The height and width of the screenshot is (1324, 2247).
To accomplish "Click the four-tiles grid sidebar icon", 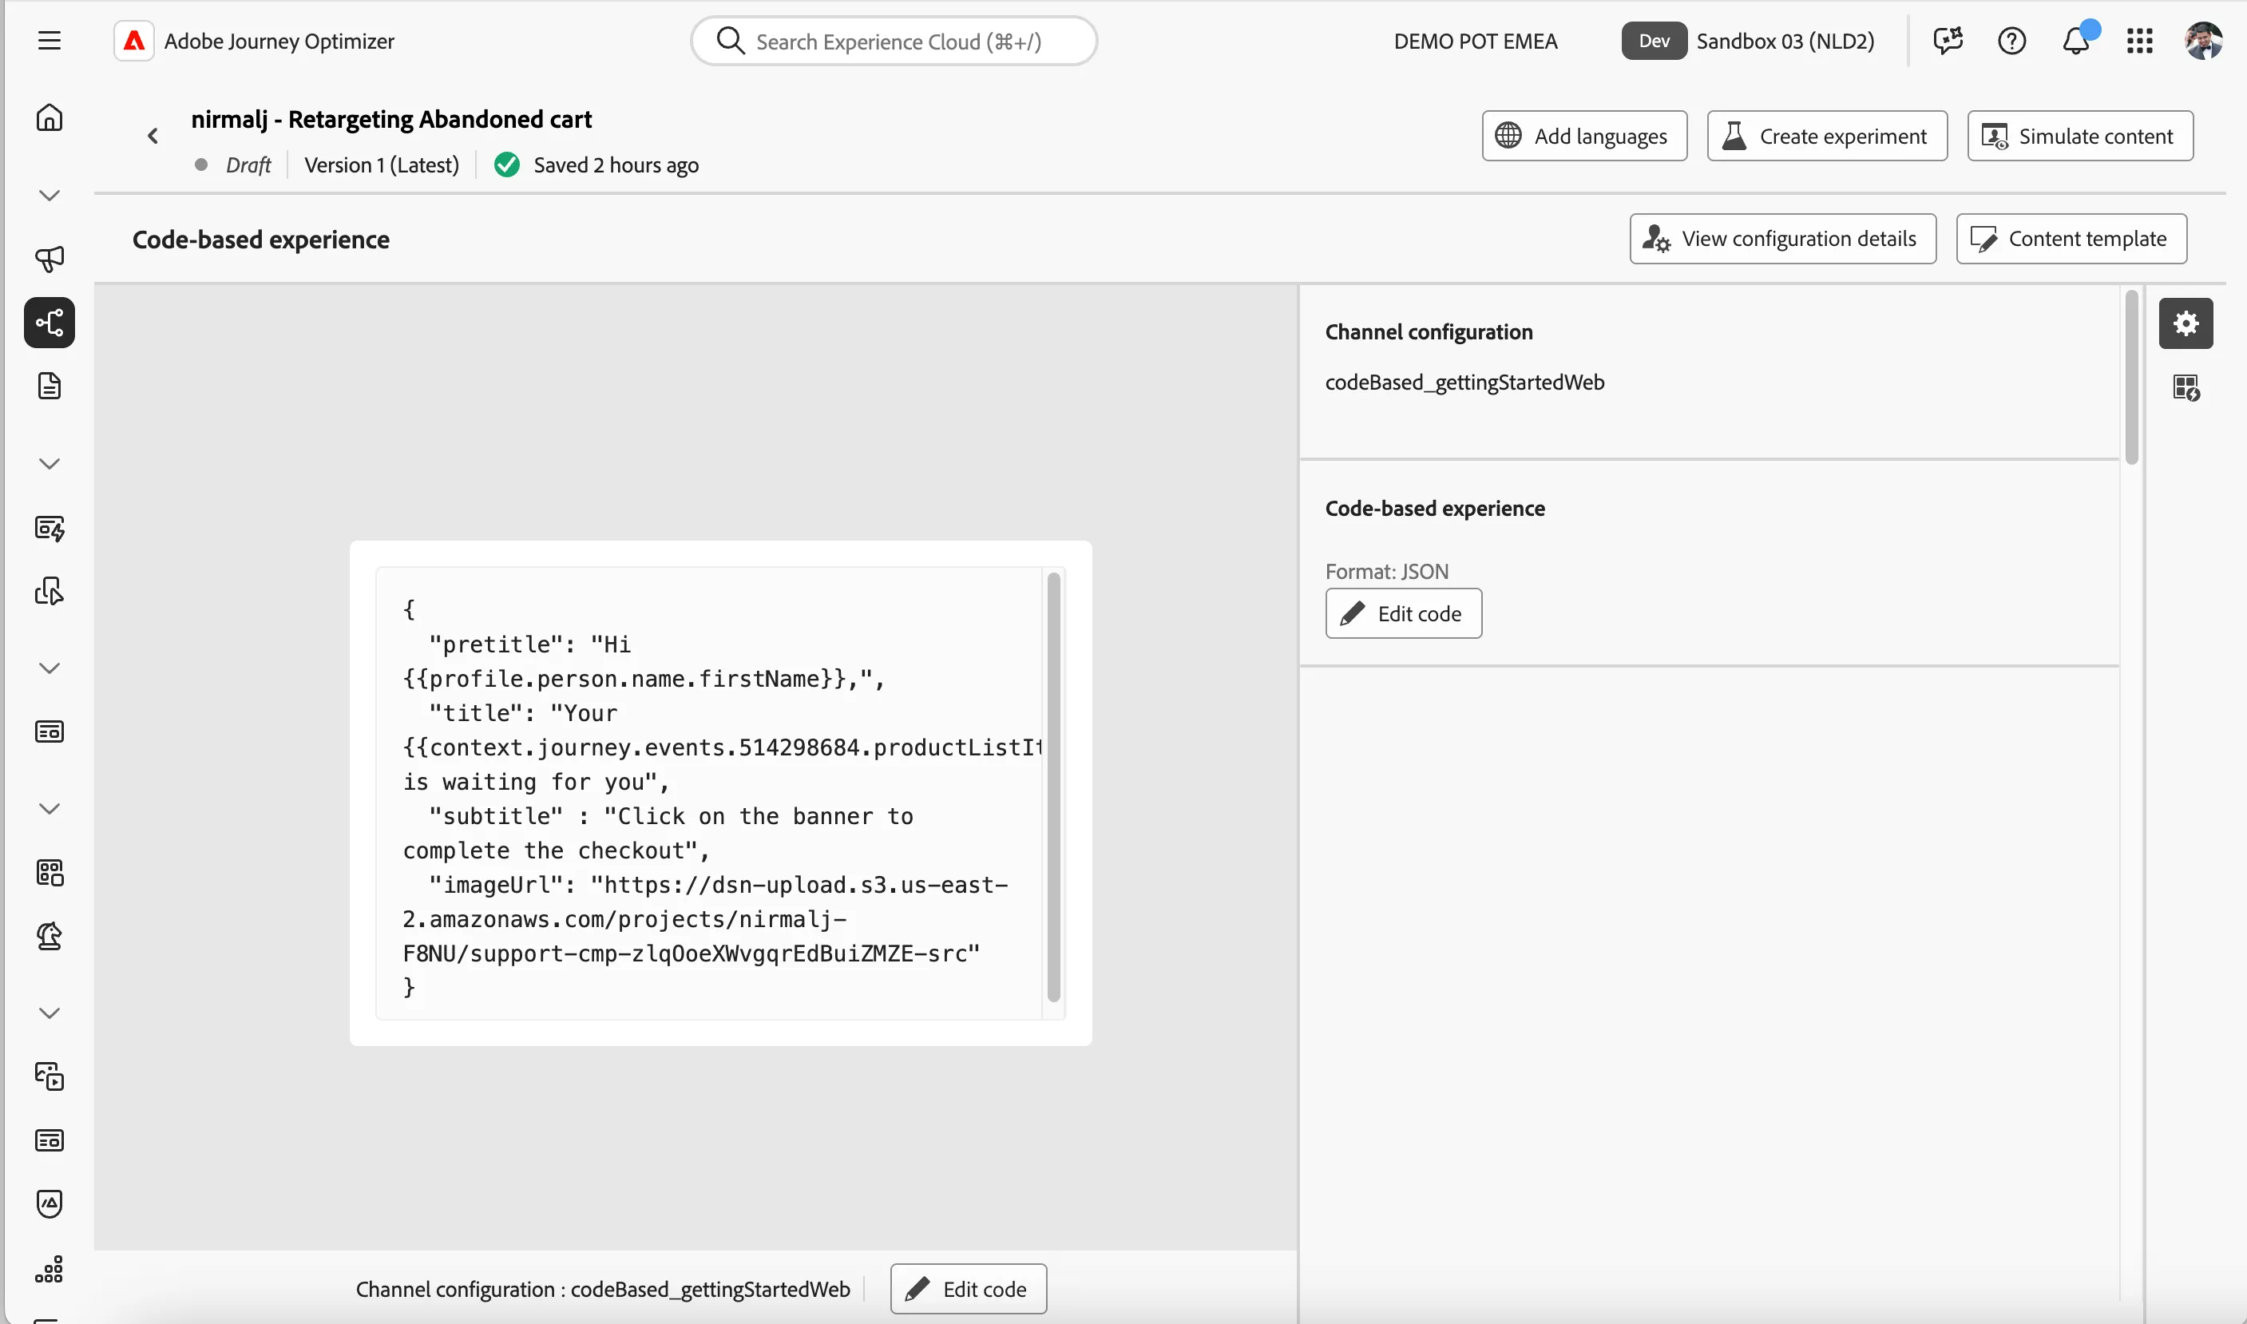I will pos(49,873).
